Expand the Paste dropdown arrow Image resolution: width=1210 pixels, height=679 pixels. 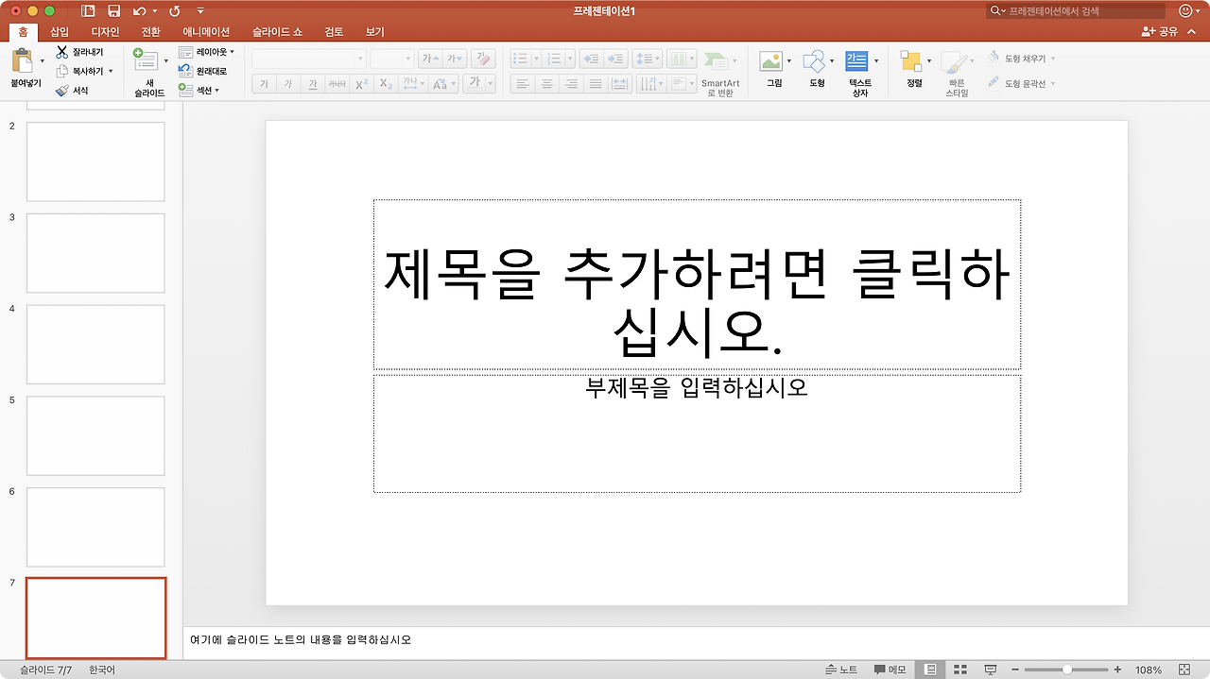pyautogui.click(x=43, y=61)
